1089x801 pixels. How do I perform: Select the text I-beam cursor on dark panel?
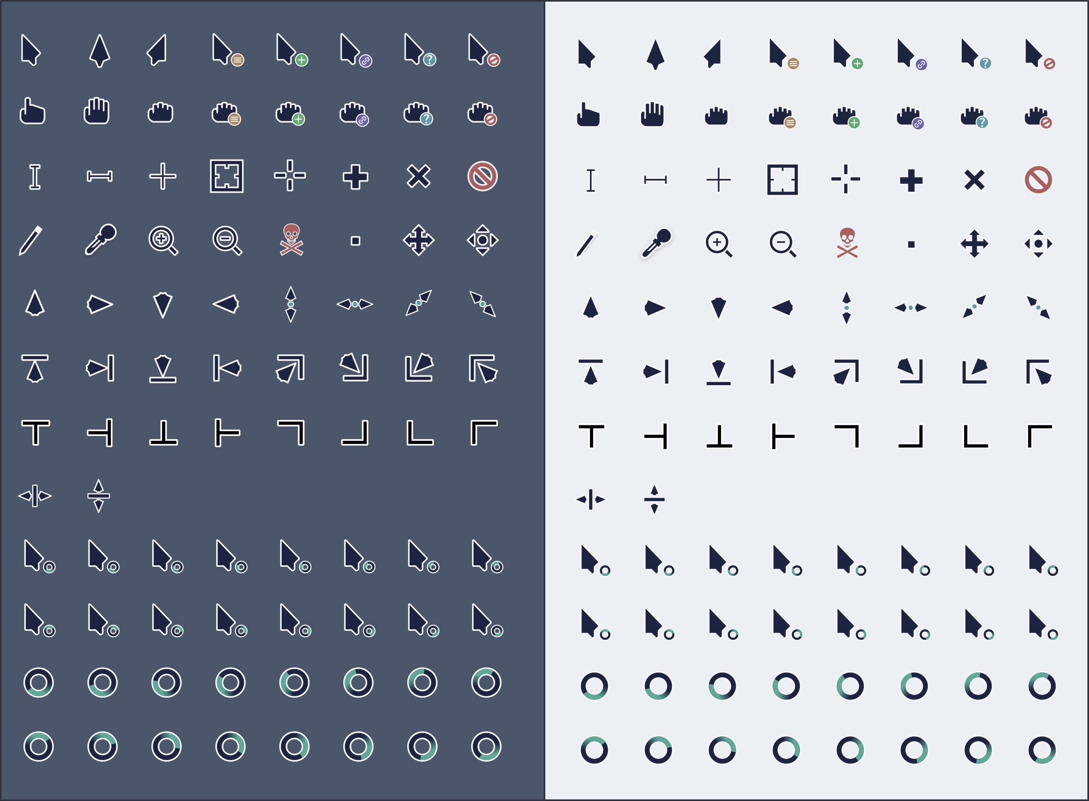[x=34, y=176]
